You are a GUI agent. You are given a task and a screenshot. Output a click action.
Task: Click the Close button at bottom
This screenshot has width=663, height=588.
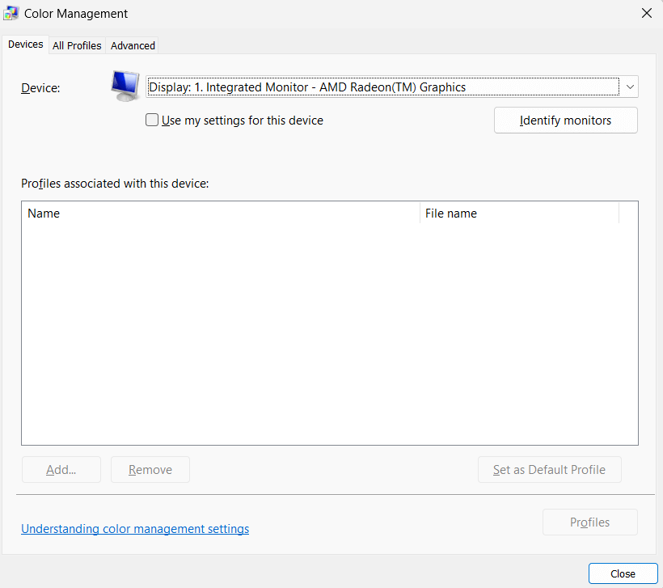pyautogui.click(x=623, y=573)
